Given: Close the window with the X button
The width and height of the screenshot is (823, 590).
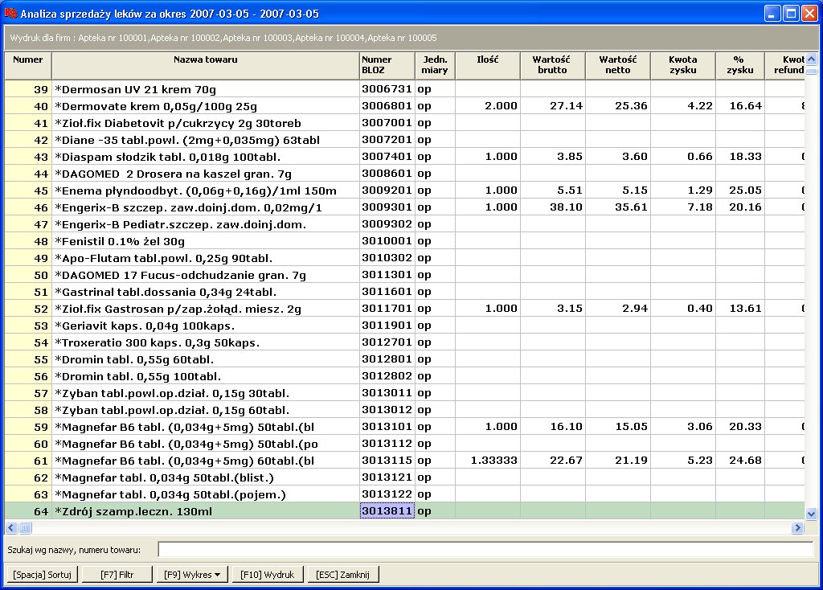Looking at the screenshot, I should click(809, 13).
